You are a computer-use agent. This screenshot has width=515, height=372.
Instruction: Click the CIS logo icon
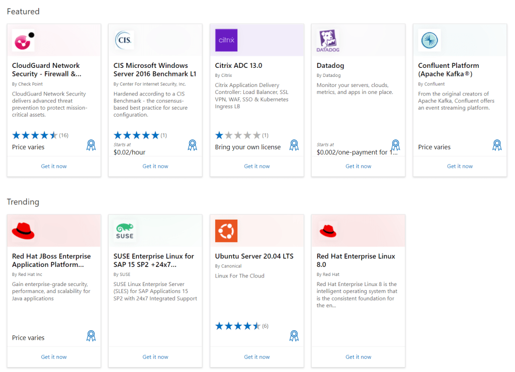pyautogui.click(x=125, y=40)
